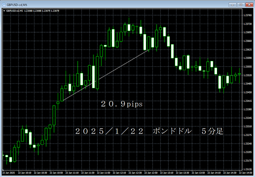Image resolution: width=255 pixels, height=177 pixels.
Task: Click the 'ポンドドル' text annotation
Action: pos(172,131)
